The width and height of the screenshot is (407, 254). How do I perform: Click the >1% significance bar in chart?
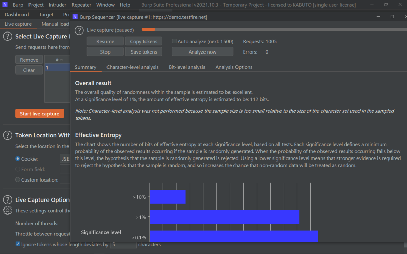pyautogui.click(x=225, y=217)
